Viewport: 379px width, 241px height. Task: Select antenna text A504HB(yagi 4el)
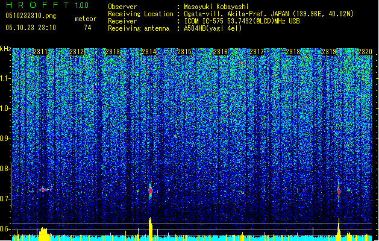(x=213, y=28)
